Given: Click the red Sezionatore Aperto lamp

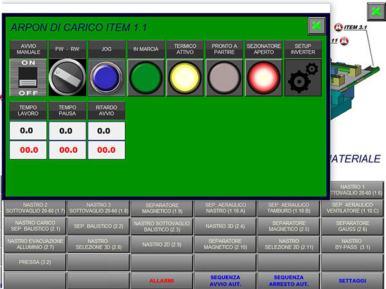Looking at the screenshot, I should pos(263,77).
